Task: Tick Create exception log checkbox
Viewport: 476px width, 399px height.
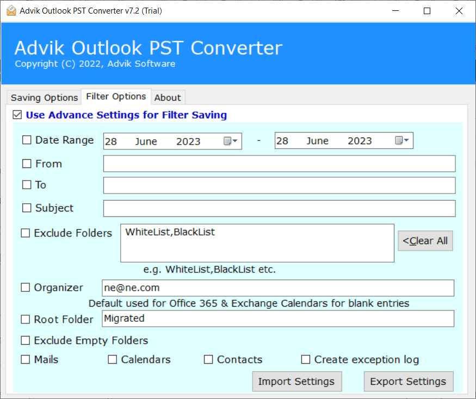Action: tap(305, 359)
